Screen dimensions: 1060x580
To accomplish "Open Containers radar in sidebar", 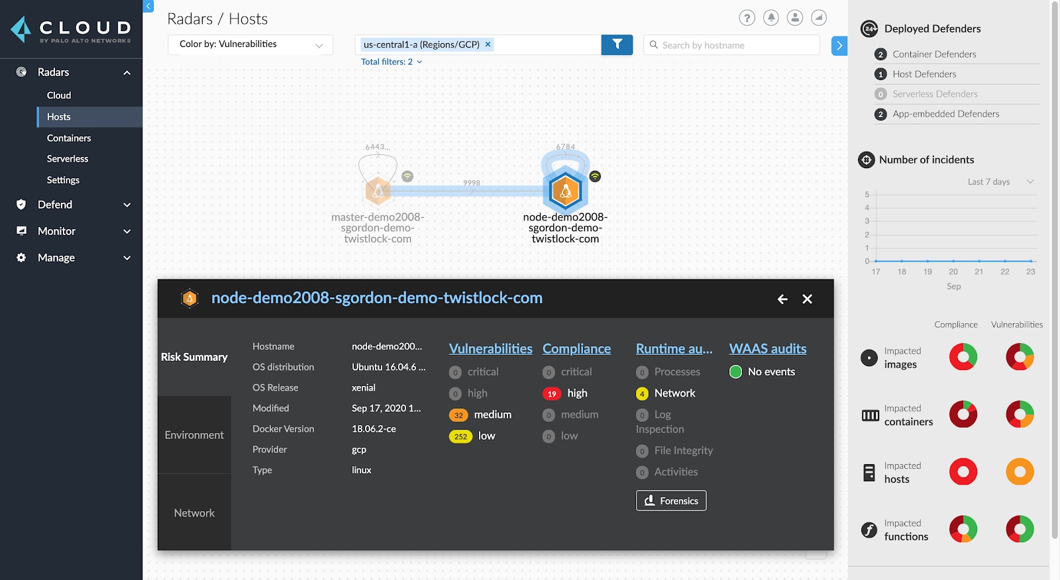I will click(x=69, y=138).
